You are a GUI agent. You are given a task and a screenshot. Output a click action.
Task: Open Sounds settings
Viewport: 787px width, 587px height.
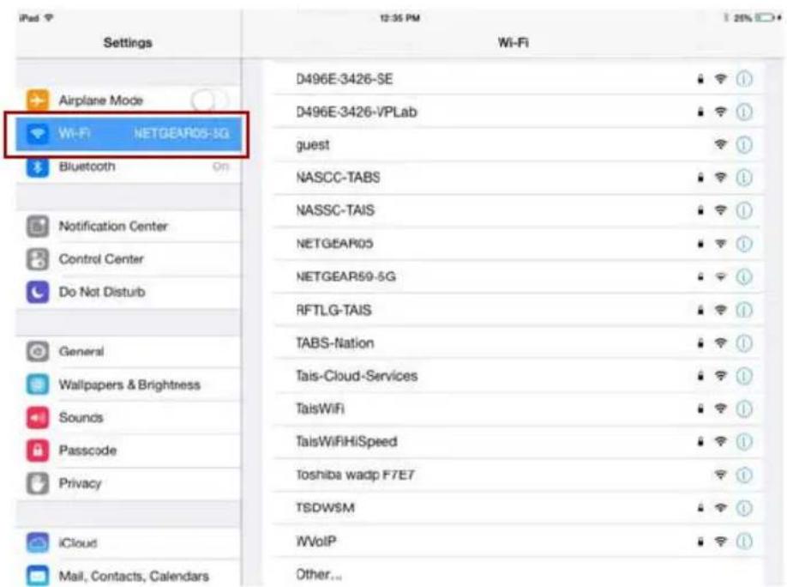coord(129,418)
